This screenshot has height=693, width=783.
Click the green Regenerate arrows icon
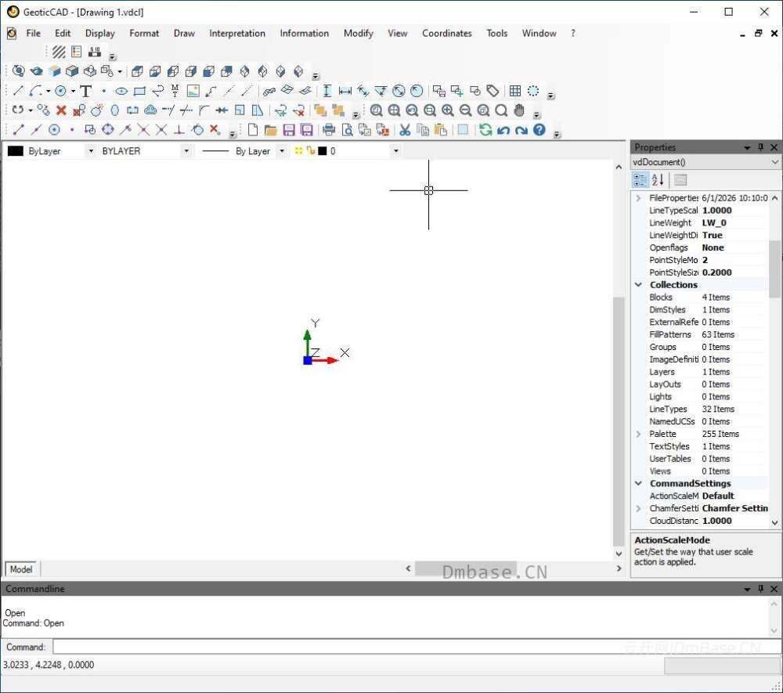(485, 130)
